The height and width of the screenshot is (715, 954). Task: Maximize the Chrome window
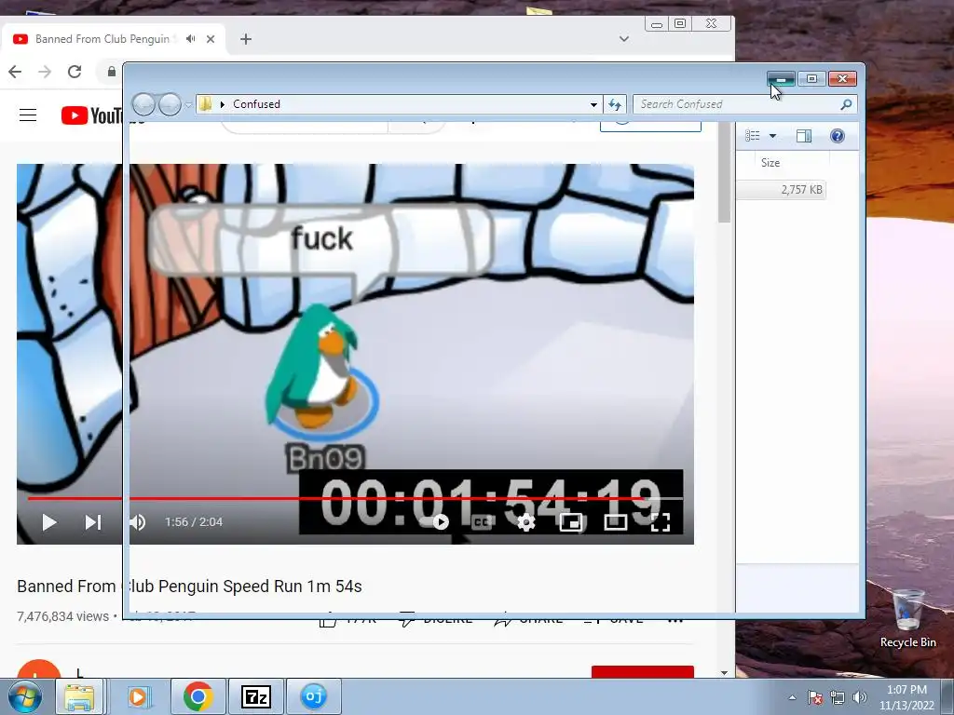(x=680, y=23)
